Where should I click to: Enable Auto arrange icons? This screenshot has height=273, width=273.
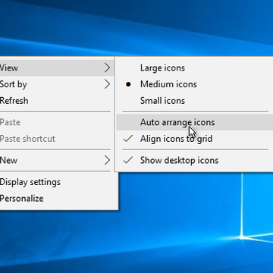pyautogui.click(x=195, y=122)
